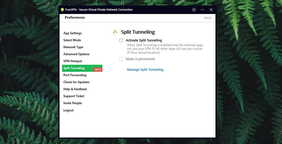The image size is (282, 144).
Task: Select Invite People in sidebar
Action: pyautogui.click(x=72, y=103)
